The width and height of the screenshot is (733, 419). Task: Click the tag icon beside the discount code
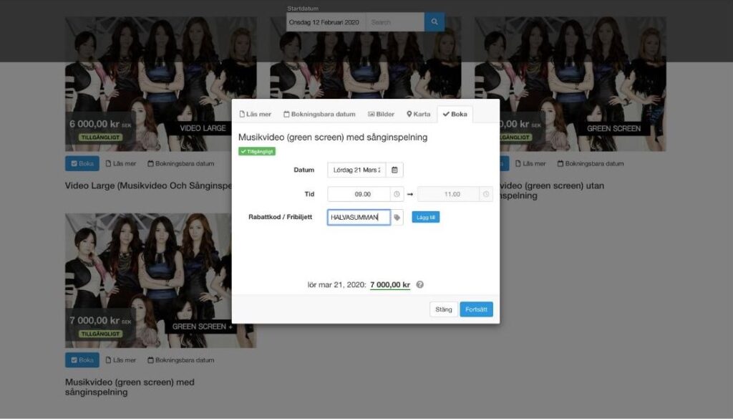click(x=397, y=218)
